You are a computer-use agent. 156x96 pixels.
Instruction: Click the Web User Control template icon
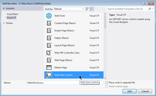click(x=49, y=75)
